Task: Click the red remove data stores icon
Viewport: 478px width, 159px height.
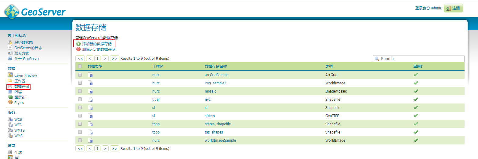Action: tap(78, 49)
